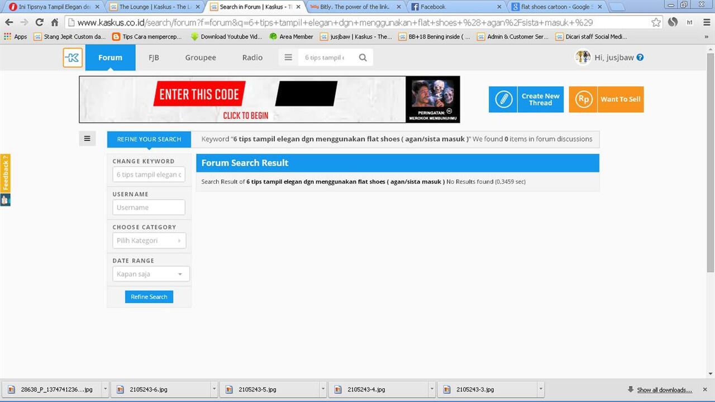Open dropdown arrow for 2105243-5.jpg download
The width and height of the screenshot is (715, 402).
pyautogui.click(x=323, y=389)
